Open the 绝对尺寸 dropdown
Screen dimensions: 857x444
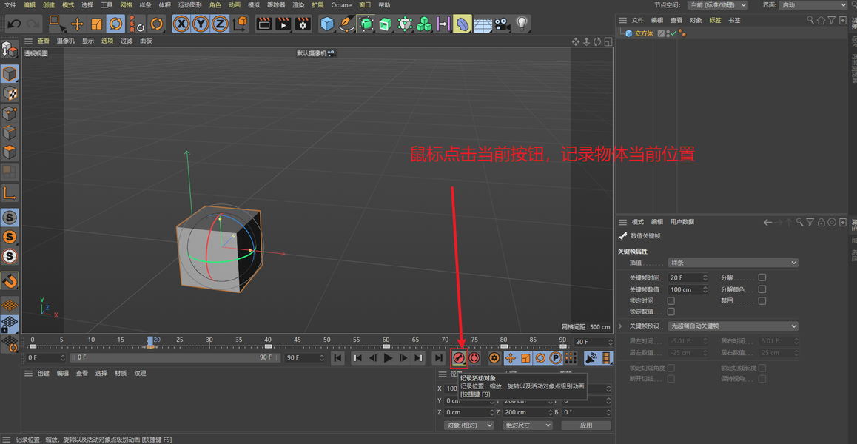pos(527,425)
